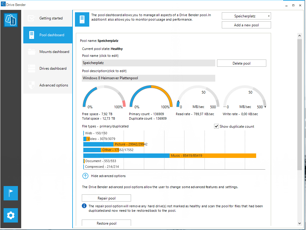The image size is (306, 230).
Task: Click the Pool dashboard server icon
Action: [31, 35]
